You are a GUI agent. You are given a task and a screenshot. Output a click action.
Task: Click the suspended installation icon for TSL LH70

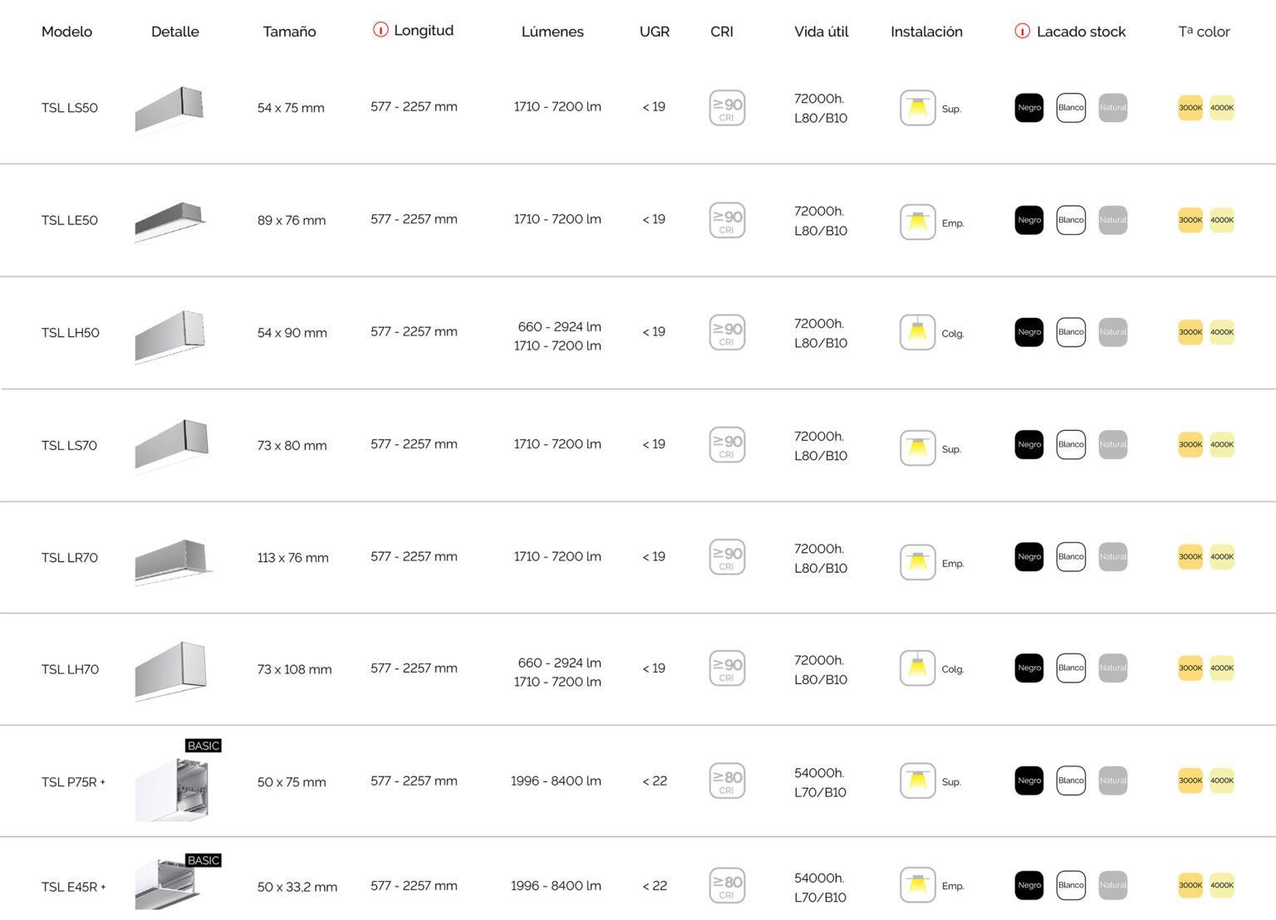917,668
